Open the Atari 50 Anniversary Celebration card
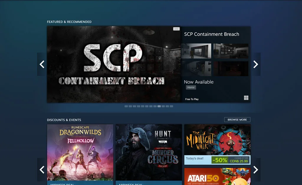Image resolution: width=302 pixels, height=185 pixels. 217,176
